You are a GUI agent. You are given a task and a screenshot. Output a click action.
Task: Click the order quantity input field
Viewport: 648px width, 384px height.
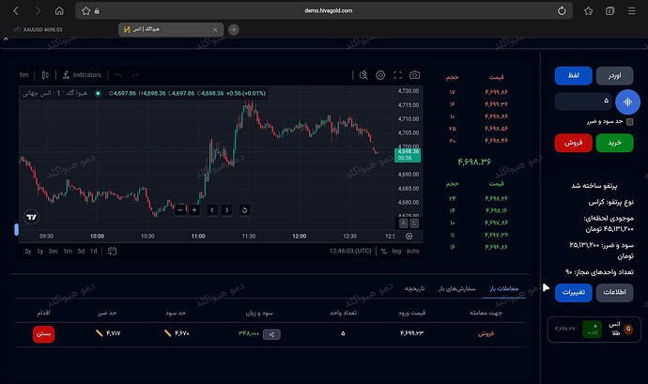[583, 101]
